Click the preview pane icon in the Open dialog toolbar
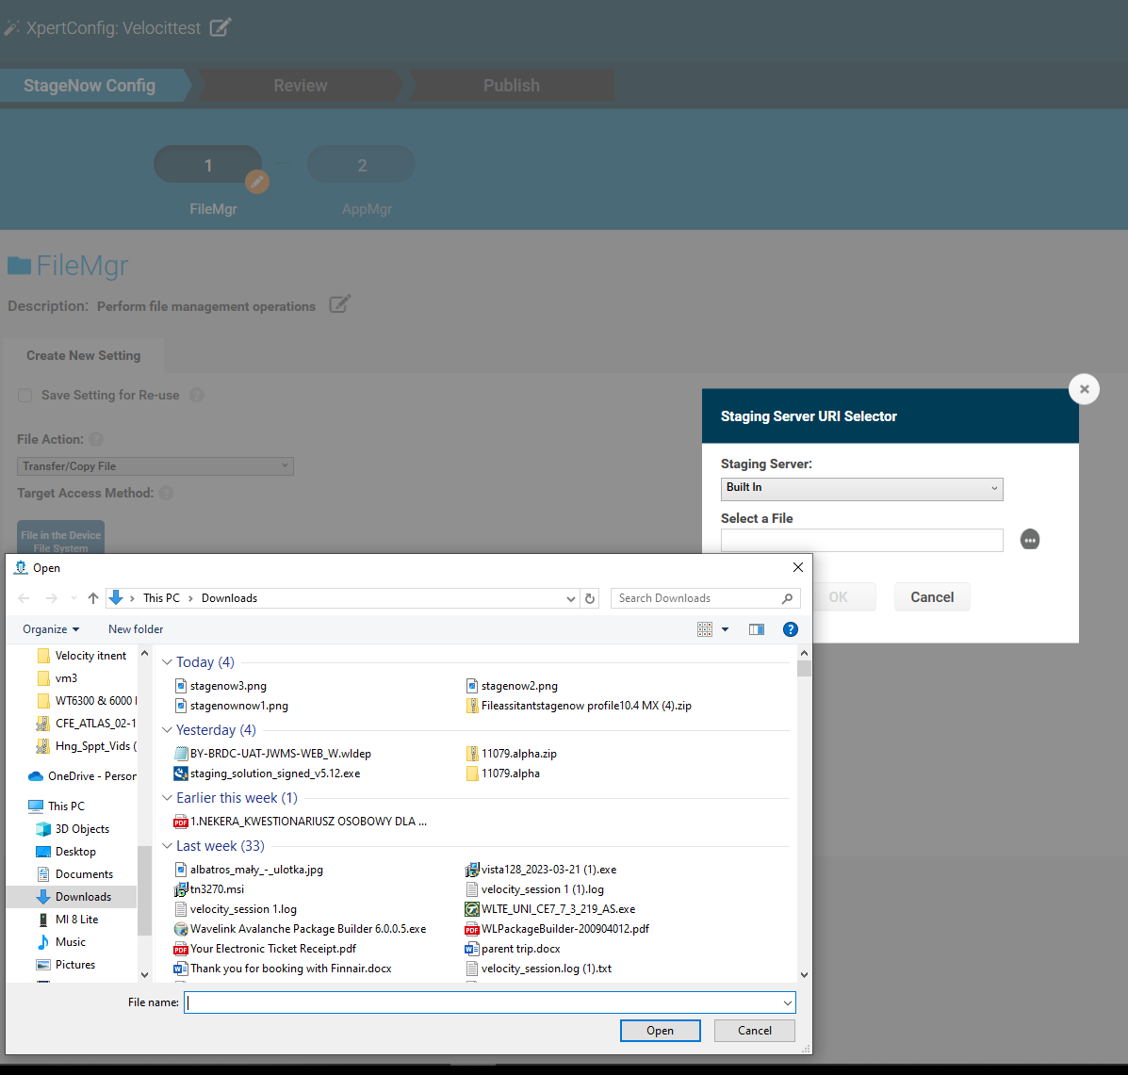This screenshot has height=1075, width=1128. (x=756, y=628)
